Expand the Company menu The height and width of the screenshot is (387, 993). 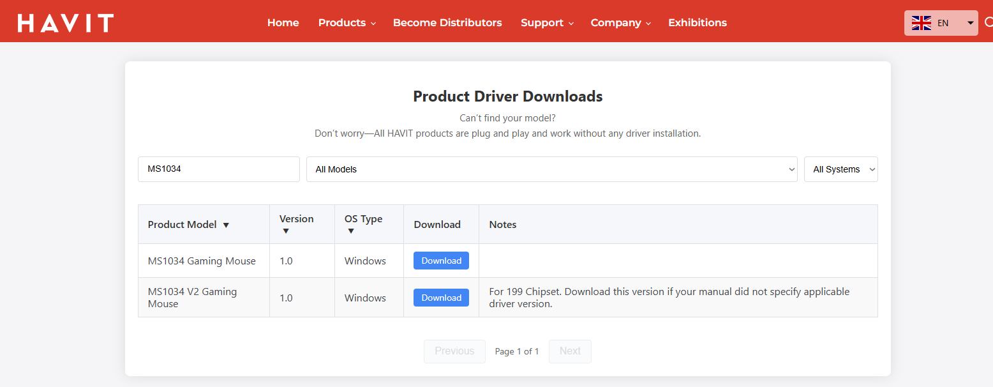coord(620,22)
